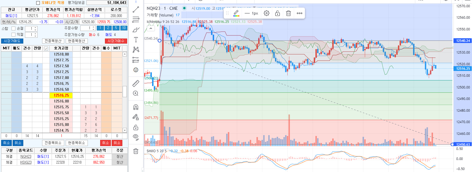The image size is (472, 172).
Task: Activate the magnet mode tool
Action: (136, 107)
